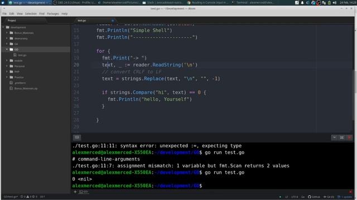
Task: Click line number 20 in gutter
Action: tap(76, 65)
